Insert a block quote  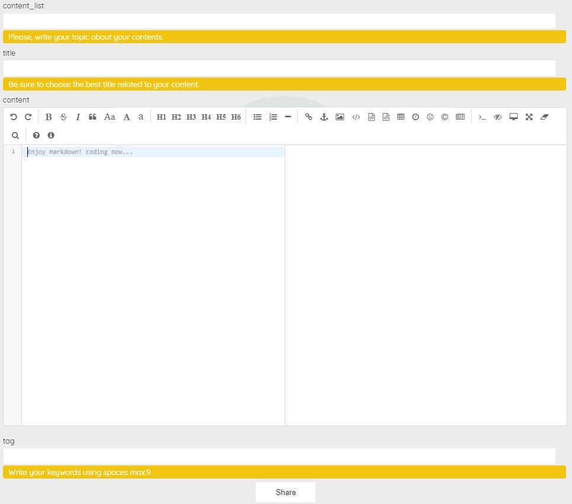[92, 117]
